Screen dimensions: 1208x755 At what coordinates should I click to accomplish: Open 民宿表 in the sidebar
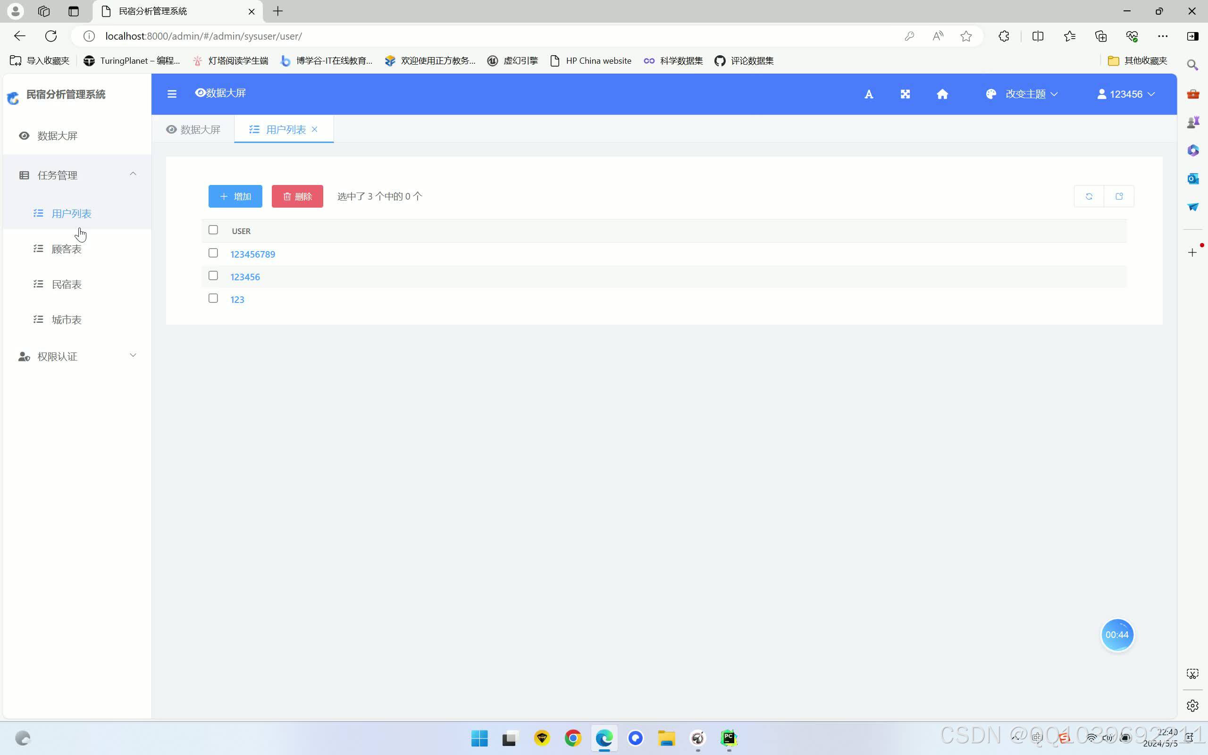(77, 284)
